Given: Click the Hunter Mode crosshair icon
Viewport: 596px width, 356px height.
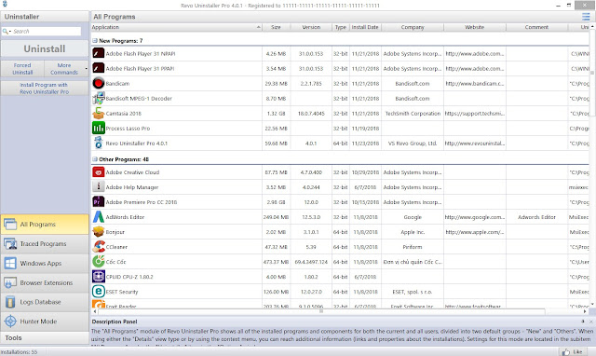Looking at the screenshot, I should (x=10, y=322).
